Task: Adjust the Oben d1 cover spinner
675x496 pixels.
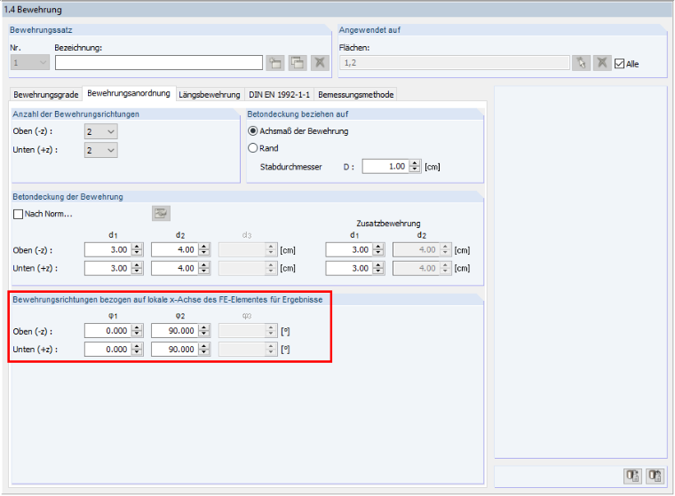Action: (138, 250)
